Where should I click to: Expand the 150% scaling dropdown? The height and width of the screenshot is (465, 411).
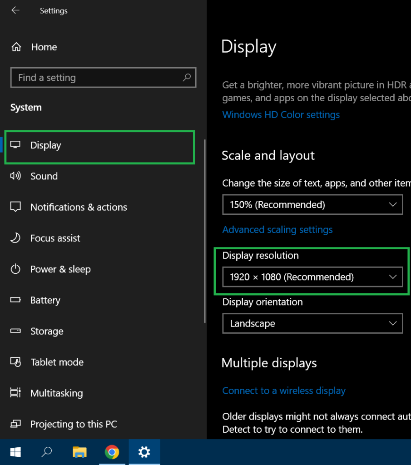pyautogui.click(x=312, y=205)
